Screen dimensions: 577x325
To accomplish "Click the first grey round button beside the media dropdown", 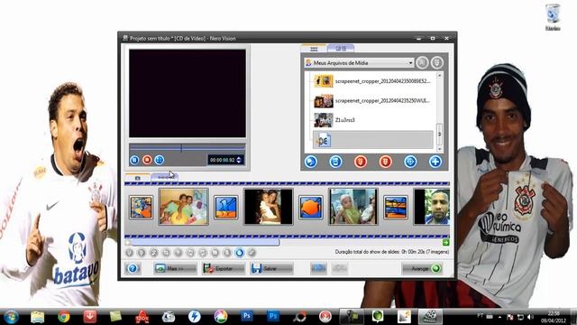I will click(x=423, y=62).
